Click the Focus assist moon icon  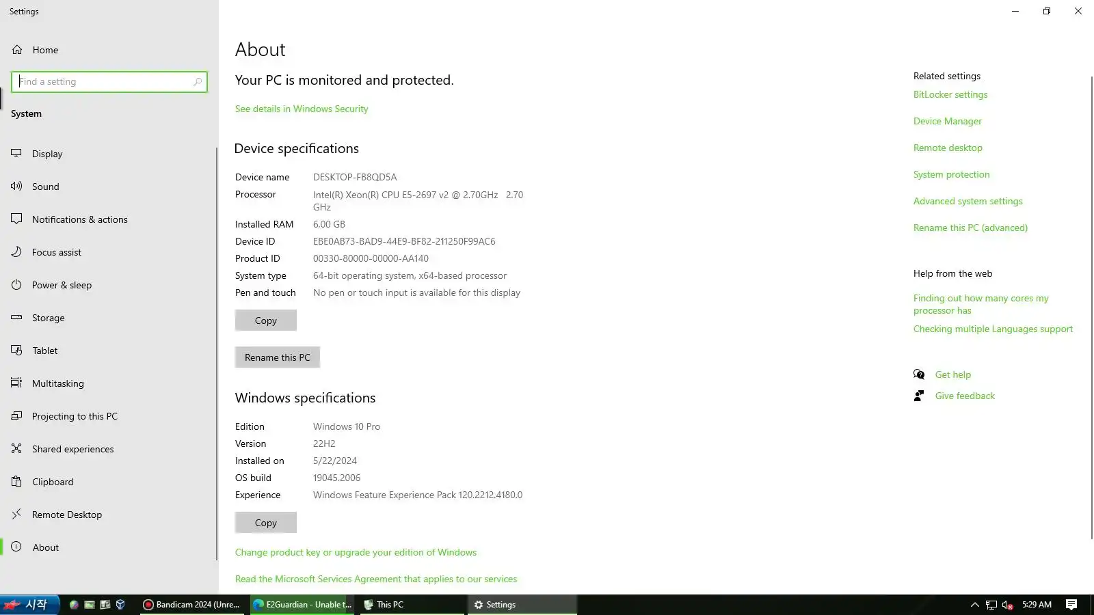click(16, 252)
